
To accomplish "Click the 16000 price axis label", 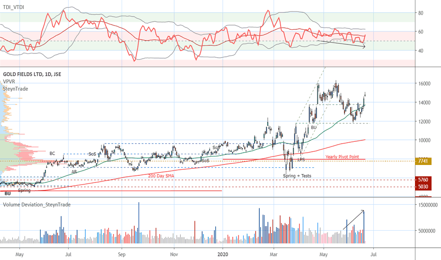I will [424, 84].
